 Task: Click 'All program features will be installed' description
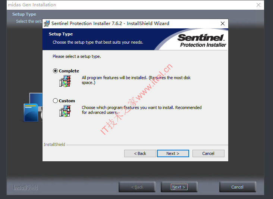tap(136, 80)
